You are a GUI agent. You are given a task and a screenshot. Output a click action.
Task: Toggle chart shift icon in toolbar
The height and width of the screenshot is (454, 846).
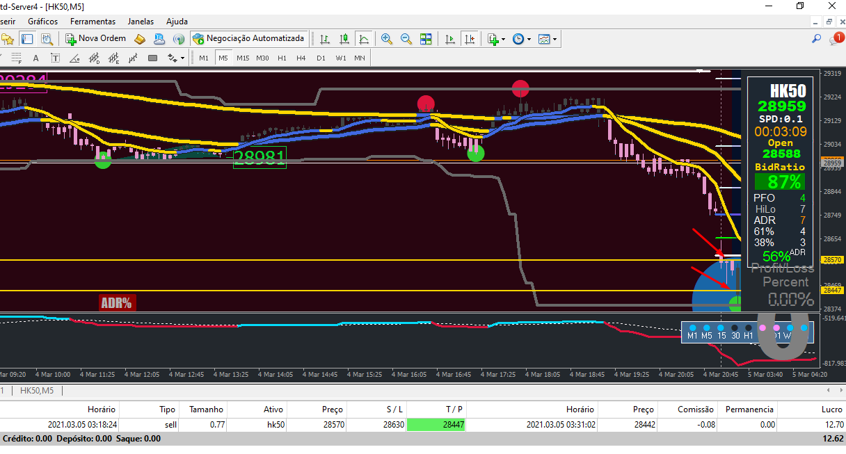pos(470,39)
